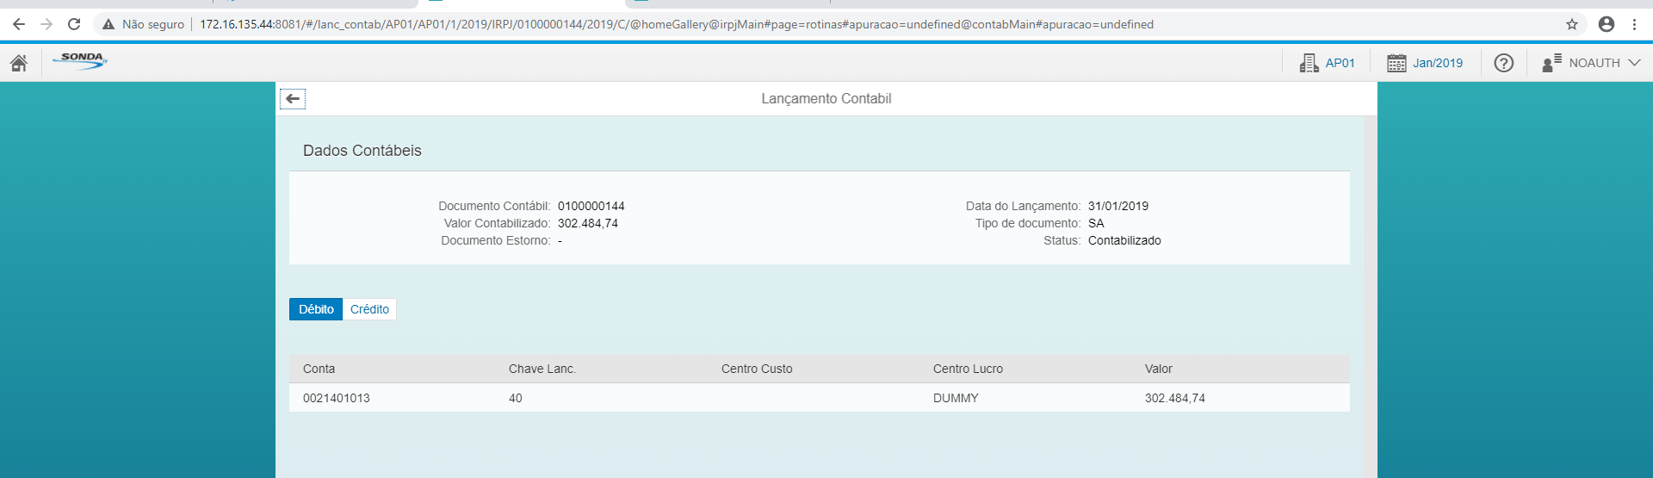Click the company building icon
This screenshot has width=1653, height=478.
1309,63
